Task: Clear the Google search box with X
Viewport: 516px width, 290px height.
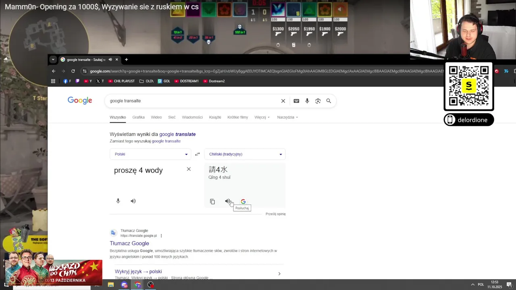Action: [x=283, y=101]
